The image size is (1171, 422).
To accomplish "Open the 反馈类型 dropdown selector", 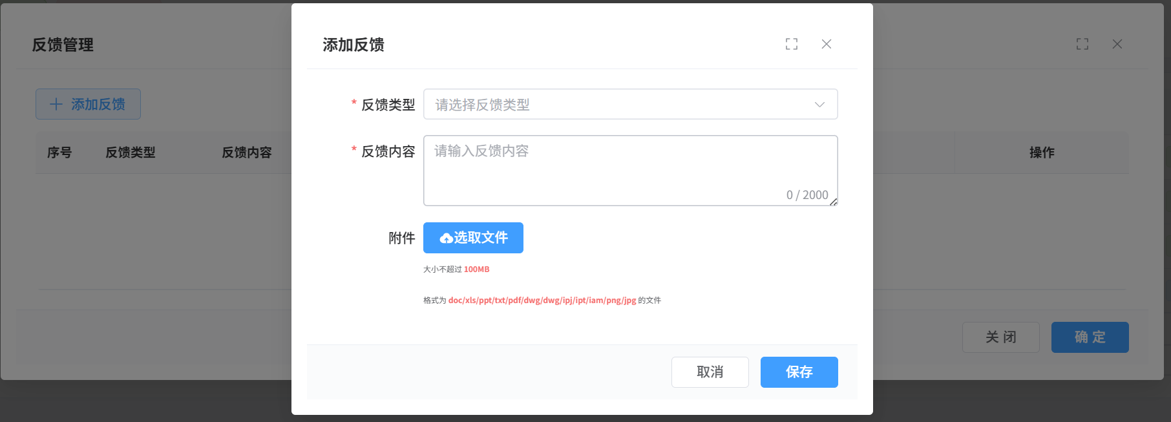I will pos(630,104).
